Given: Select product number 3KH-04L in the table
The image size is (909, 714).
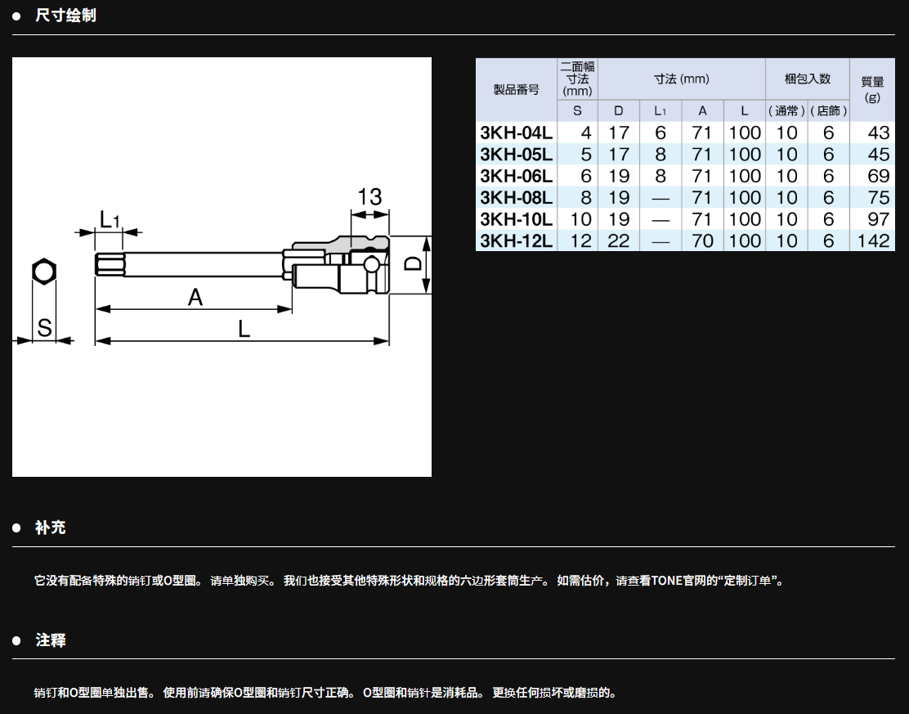Looking at the screenshot, I should [517, 132].
